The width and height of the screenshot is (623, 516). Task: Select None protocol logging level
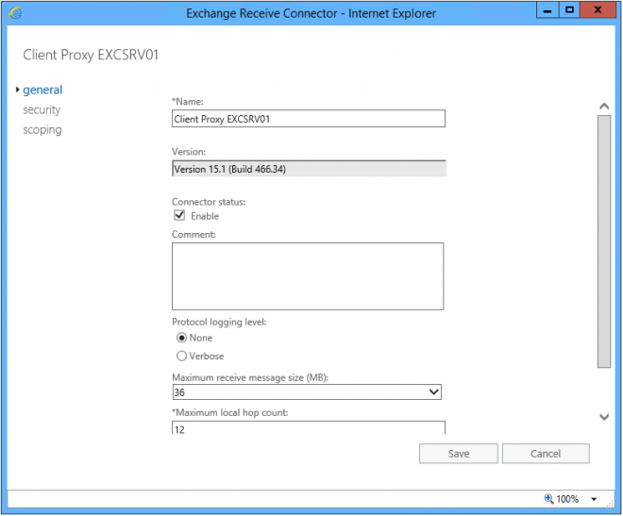(x=181, y=338)
